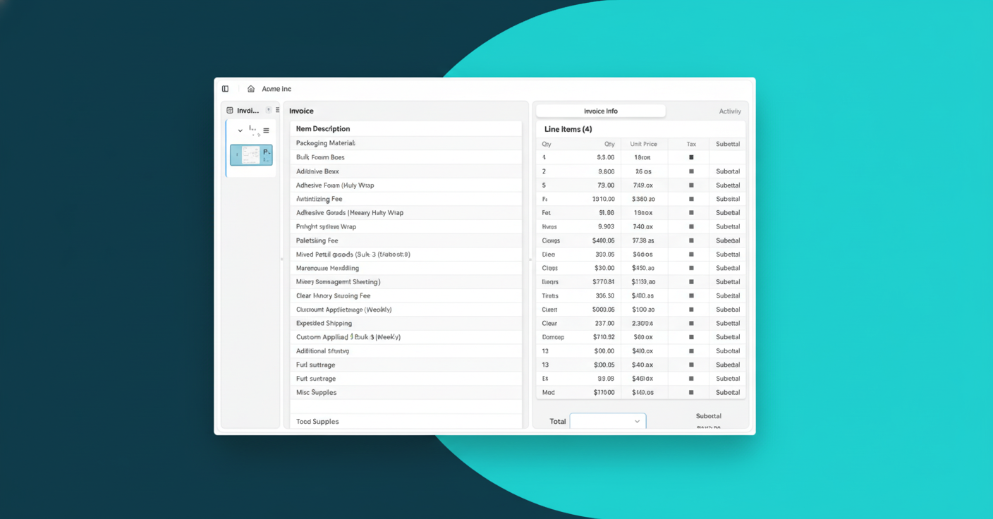This screenshot has height=519, width=993.
Task: Switch to the Activity tab
Action: click(x=730, y=111)
